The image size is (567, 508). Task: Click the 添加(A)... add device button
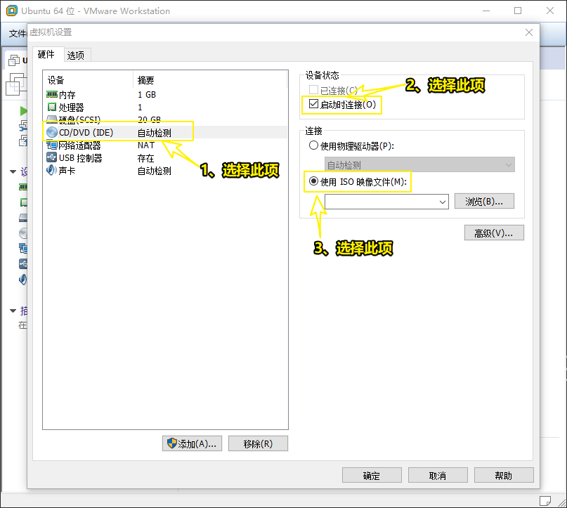(193, 443)
